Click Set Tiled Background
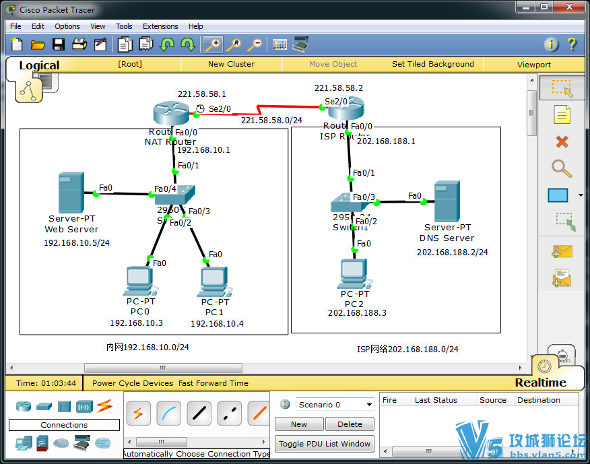Image resolution: width=590 pixels, height=464 pixels. (x=432, y=64)
